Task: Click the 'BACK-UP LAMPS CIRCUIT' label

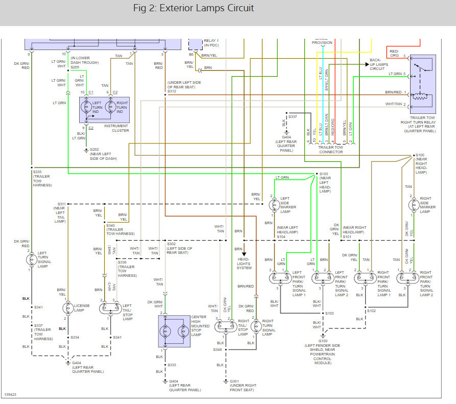Action: pyautogui.click(x=379, y=64)
